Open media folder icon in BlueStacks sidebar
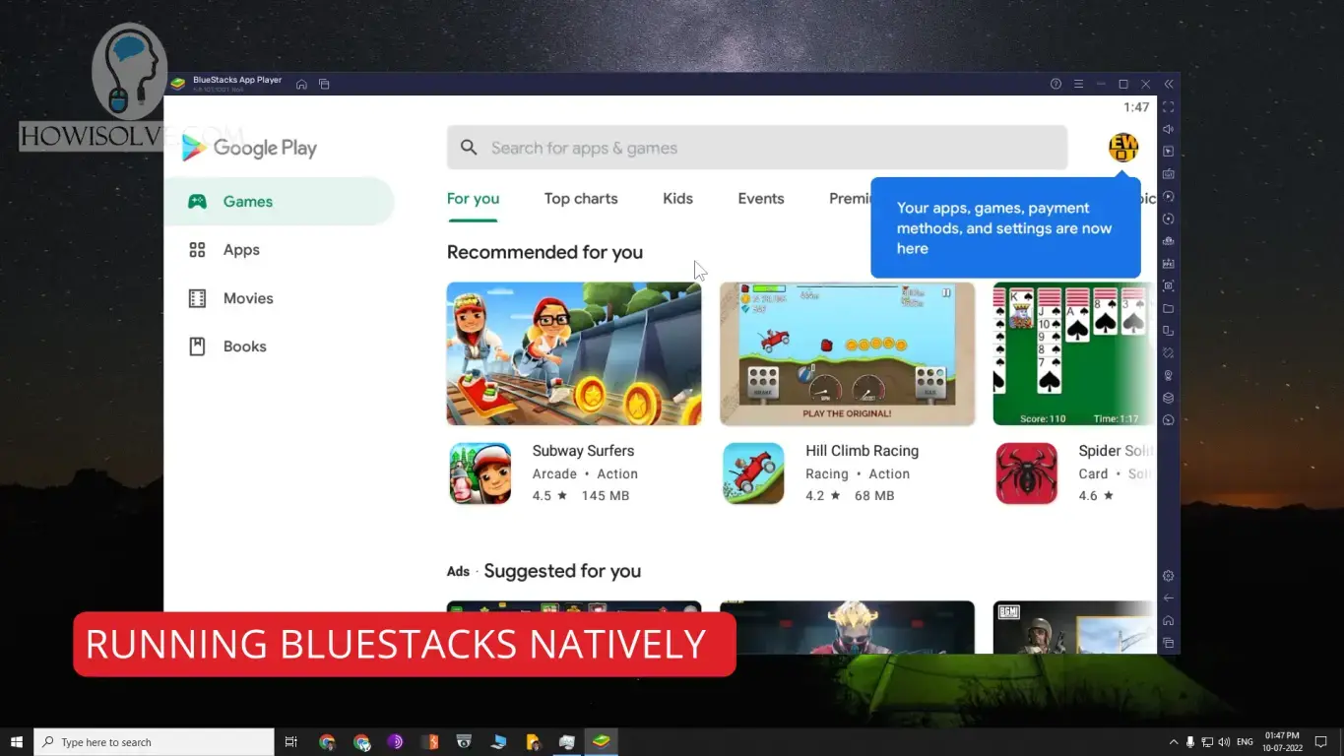 pos(1169,308)
